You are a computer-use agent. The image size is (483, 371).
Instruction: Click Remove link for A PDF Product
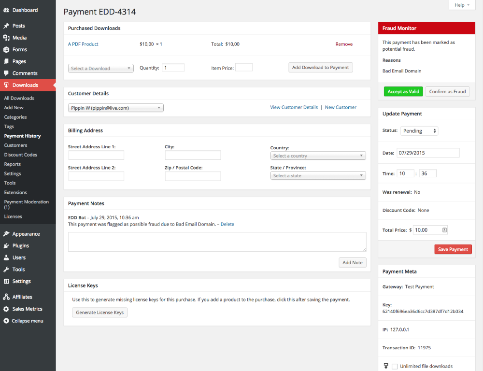point(344,44)
